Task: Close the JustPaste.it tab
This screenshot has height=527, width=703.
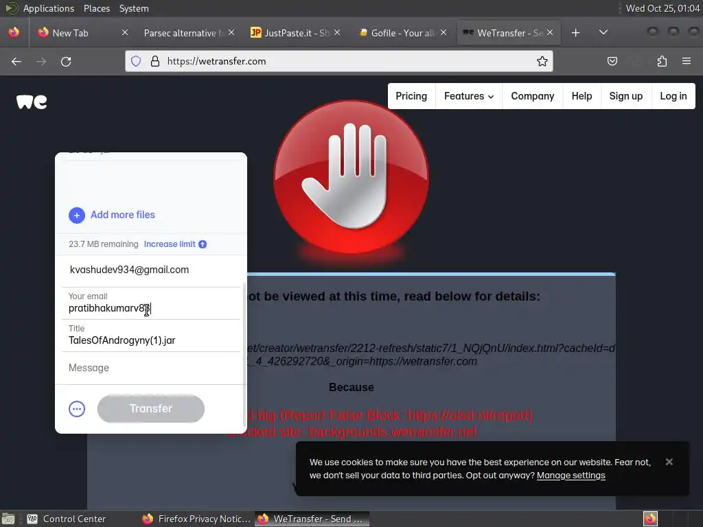Action: coord(337,32)
